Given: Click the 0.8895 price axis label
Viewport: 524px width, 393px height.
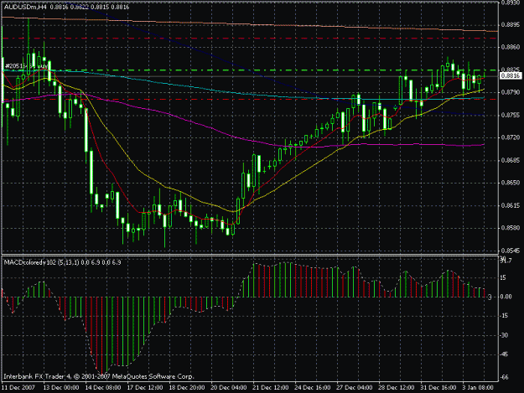Looking at the screenshot, I should click(511, 24).
